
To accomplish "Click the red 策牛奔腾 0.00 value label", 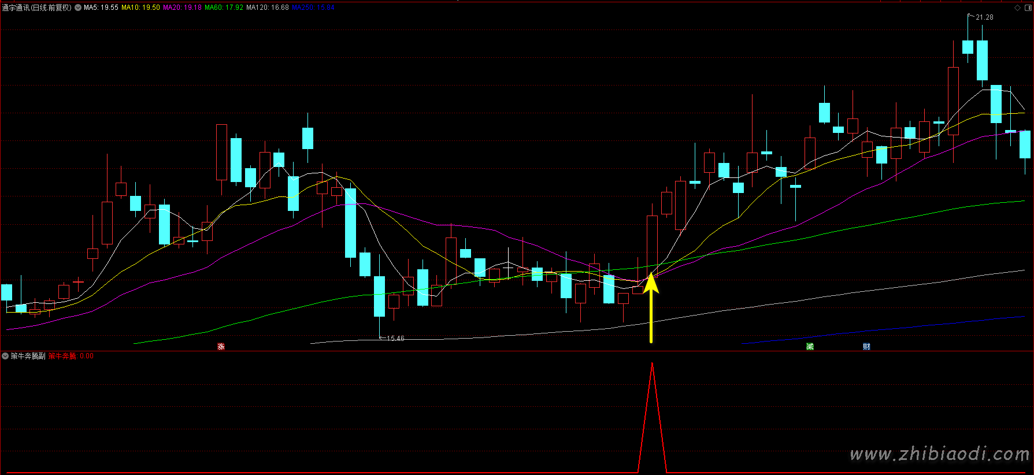I will pyautogui.click(x=71, y=356).
